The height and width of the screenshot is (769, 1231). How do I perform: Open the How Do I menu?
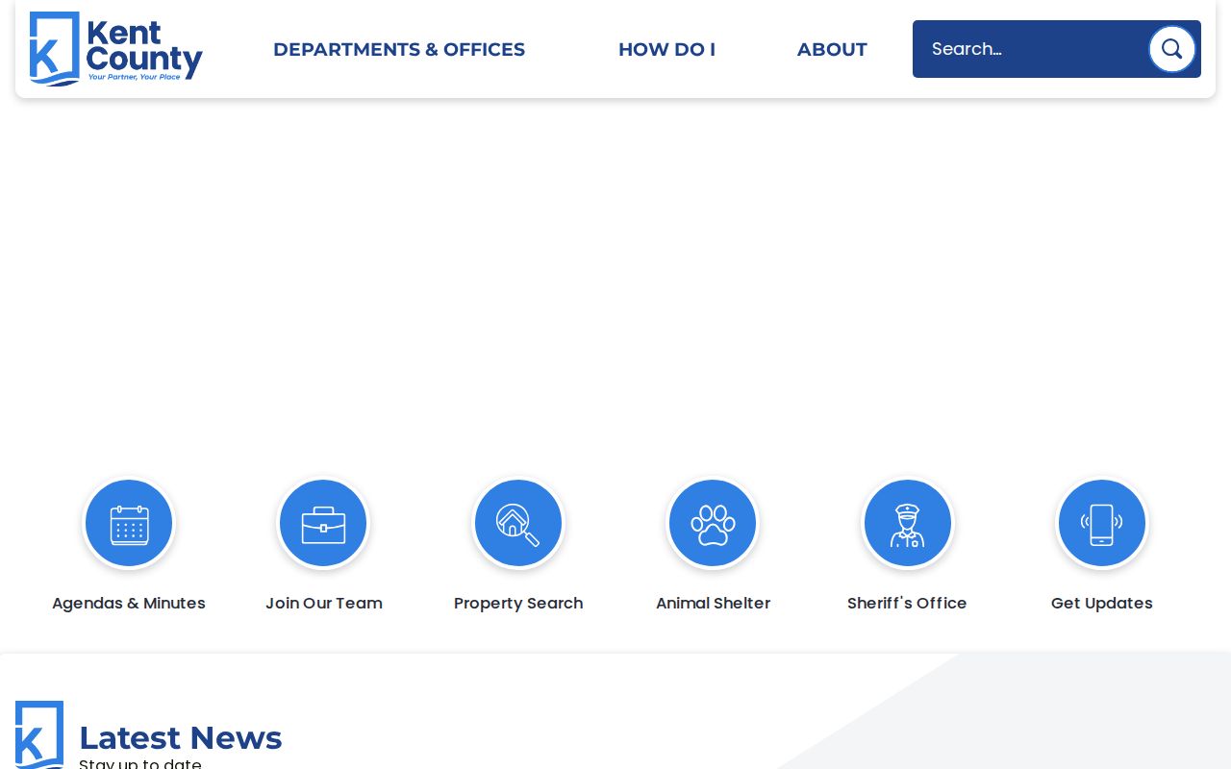666,49
